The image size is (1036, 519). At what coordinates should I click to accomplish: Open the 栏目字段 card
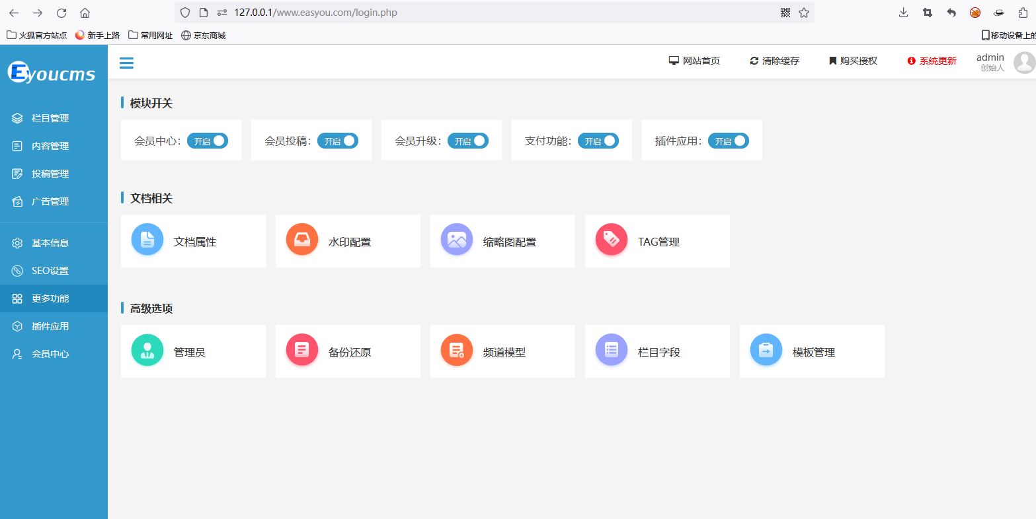(x=657, y=351)
